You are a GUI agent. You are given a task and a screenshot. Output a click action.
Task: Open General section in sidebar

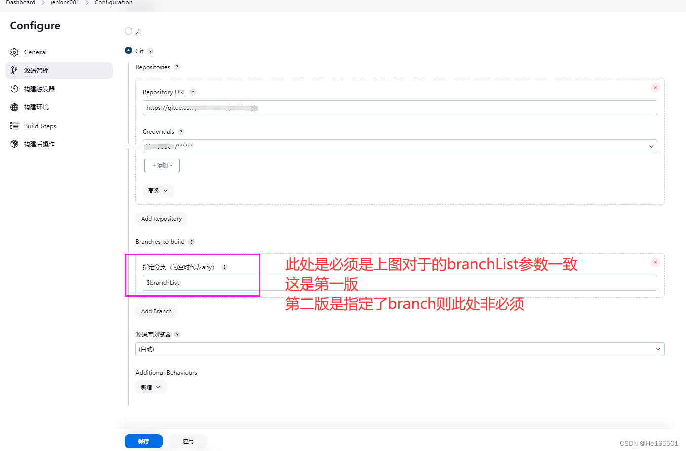point(59,52)
